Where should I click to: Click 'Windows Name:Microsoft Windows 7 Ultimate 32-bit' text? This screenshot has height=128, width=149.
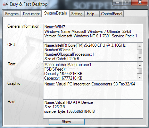click(88, 31)
